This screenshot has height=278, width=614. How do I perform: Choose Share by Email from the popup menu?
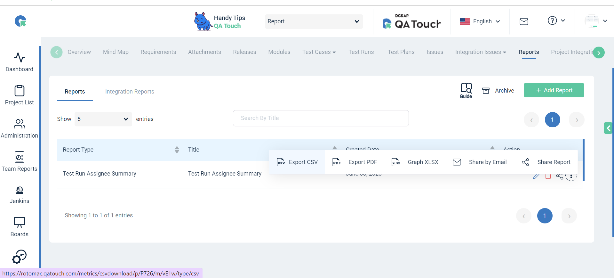pos(480,162)
